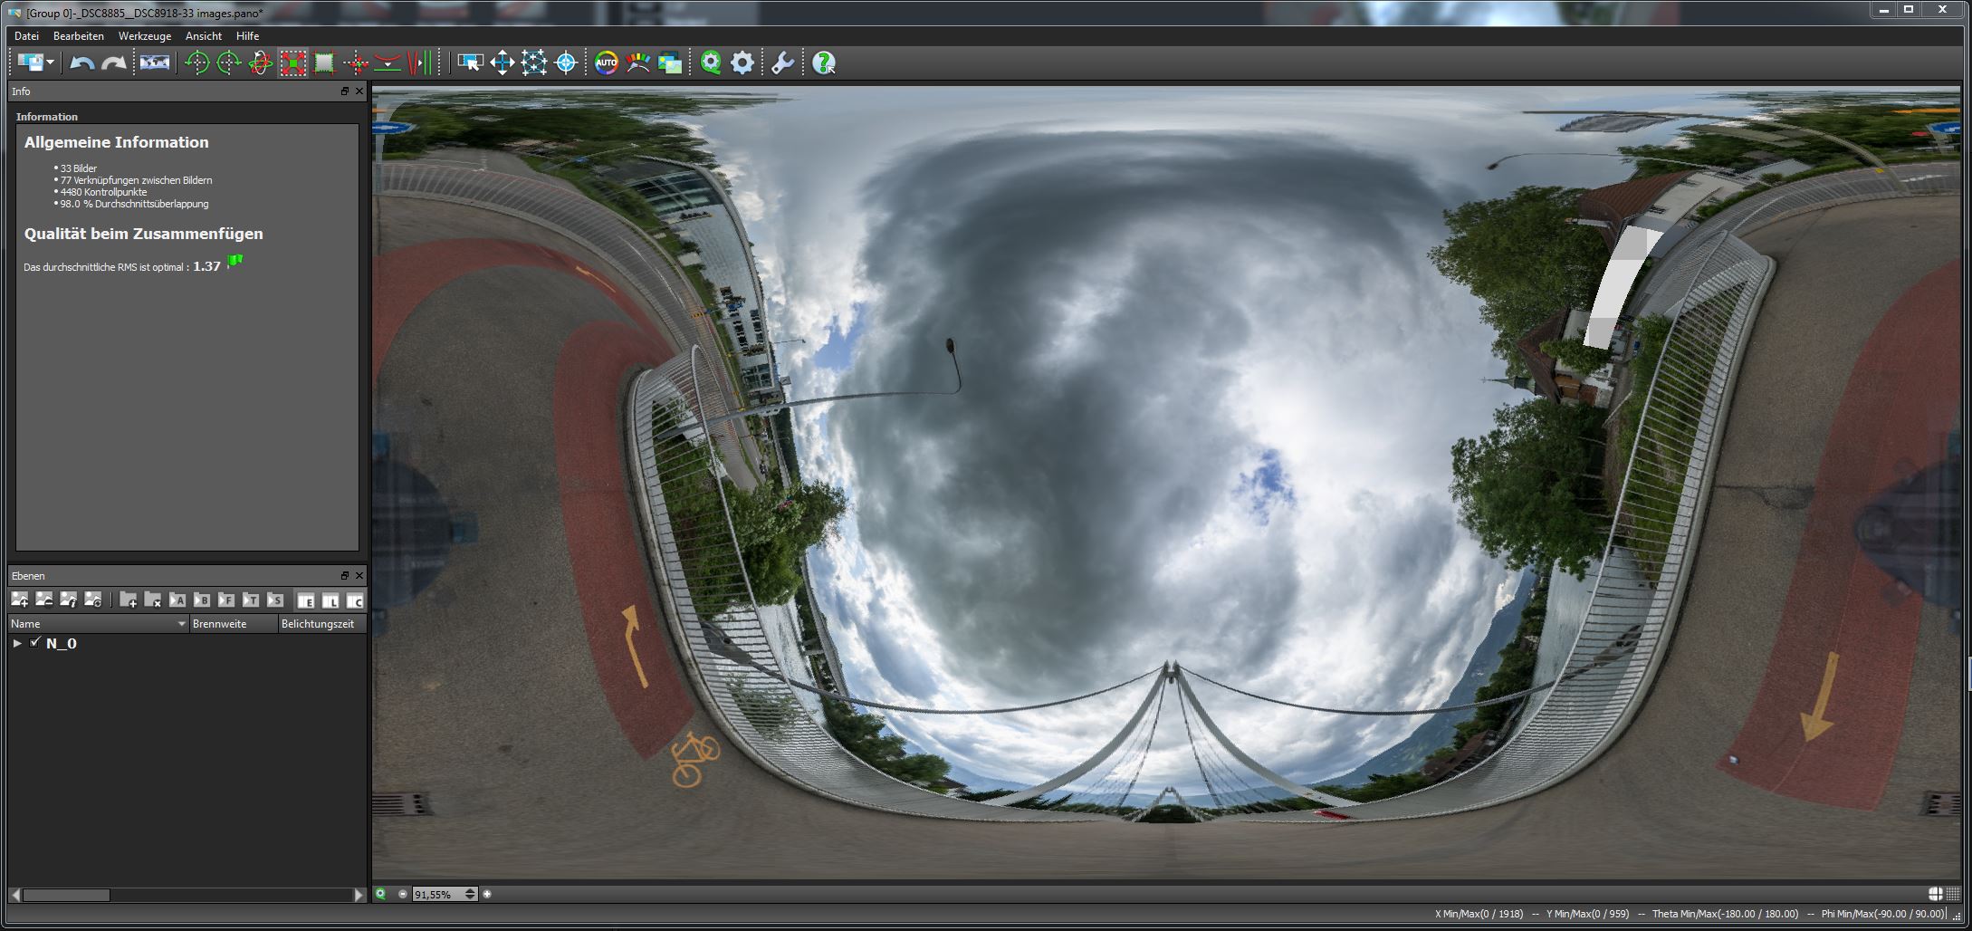
Task: Open the Ansicht menu
Action: point(203,36)
